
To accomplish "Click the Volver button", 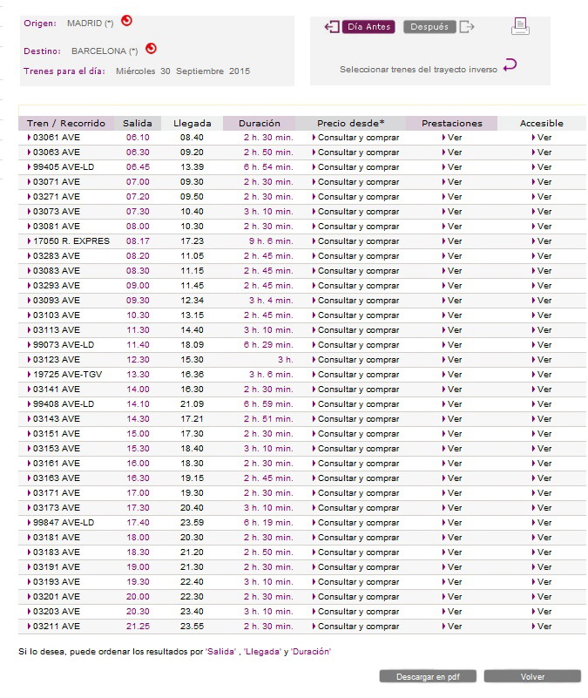I will click(532, 676).
